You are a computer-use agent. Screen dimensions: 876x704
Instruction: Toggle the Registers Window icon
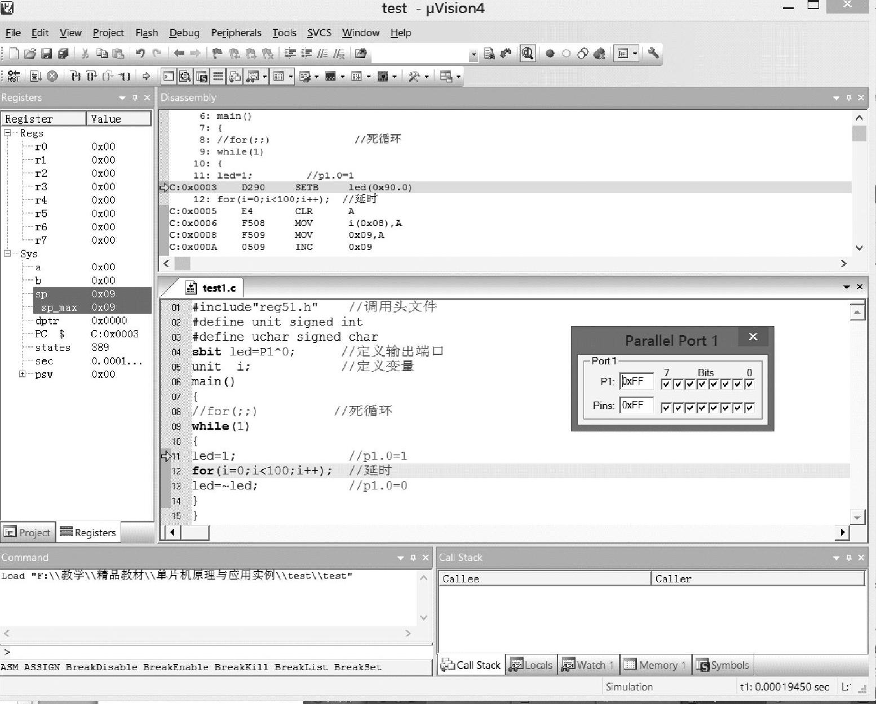point(218,77)
